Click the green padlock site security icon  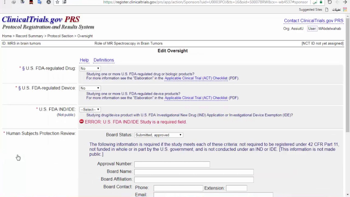point(321,2)
